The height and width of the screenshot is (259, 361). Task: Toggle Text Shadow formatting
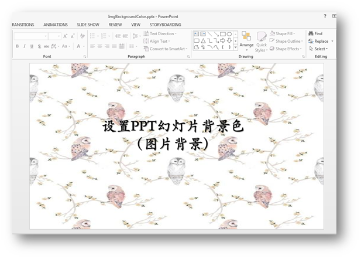click(x=39, y=46)
